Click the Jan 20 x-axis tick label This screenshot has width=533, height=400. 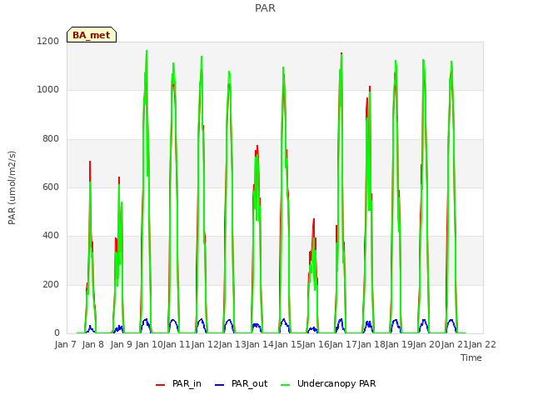pos(427,344)
